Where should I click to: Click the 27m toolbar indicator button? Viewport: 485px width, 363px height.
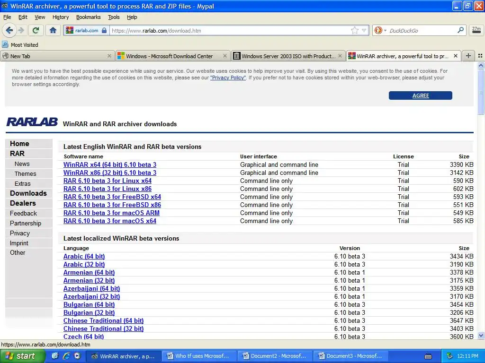point(476,30)
